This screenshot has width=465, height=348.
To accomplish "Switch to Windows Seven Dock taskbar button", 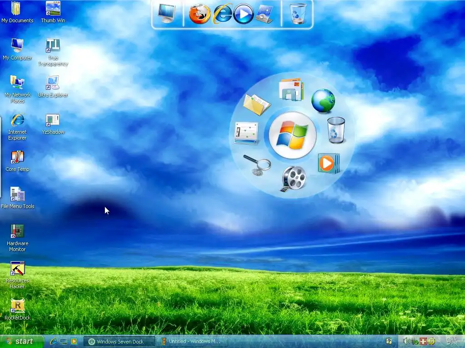I will pos(119,342).
